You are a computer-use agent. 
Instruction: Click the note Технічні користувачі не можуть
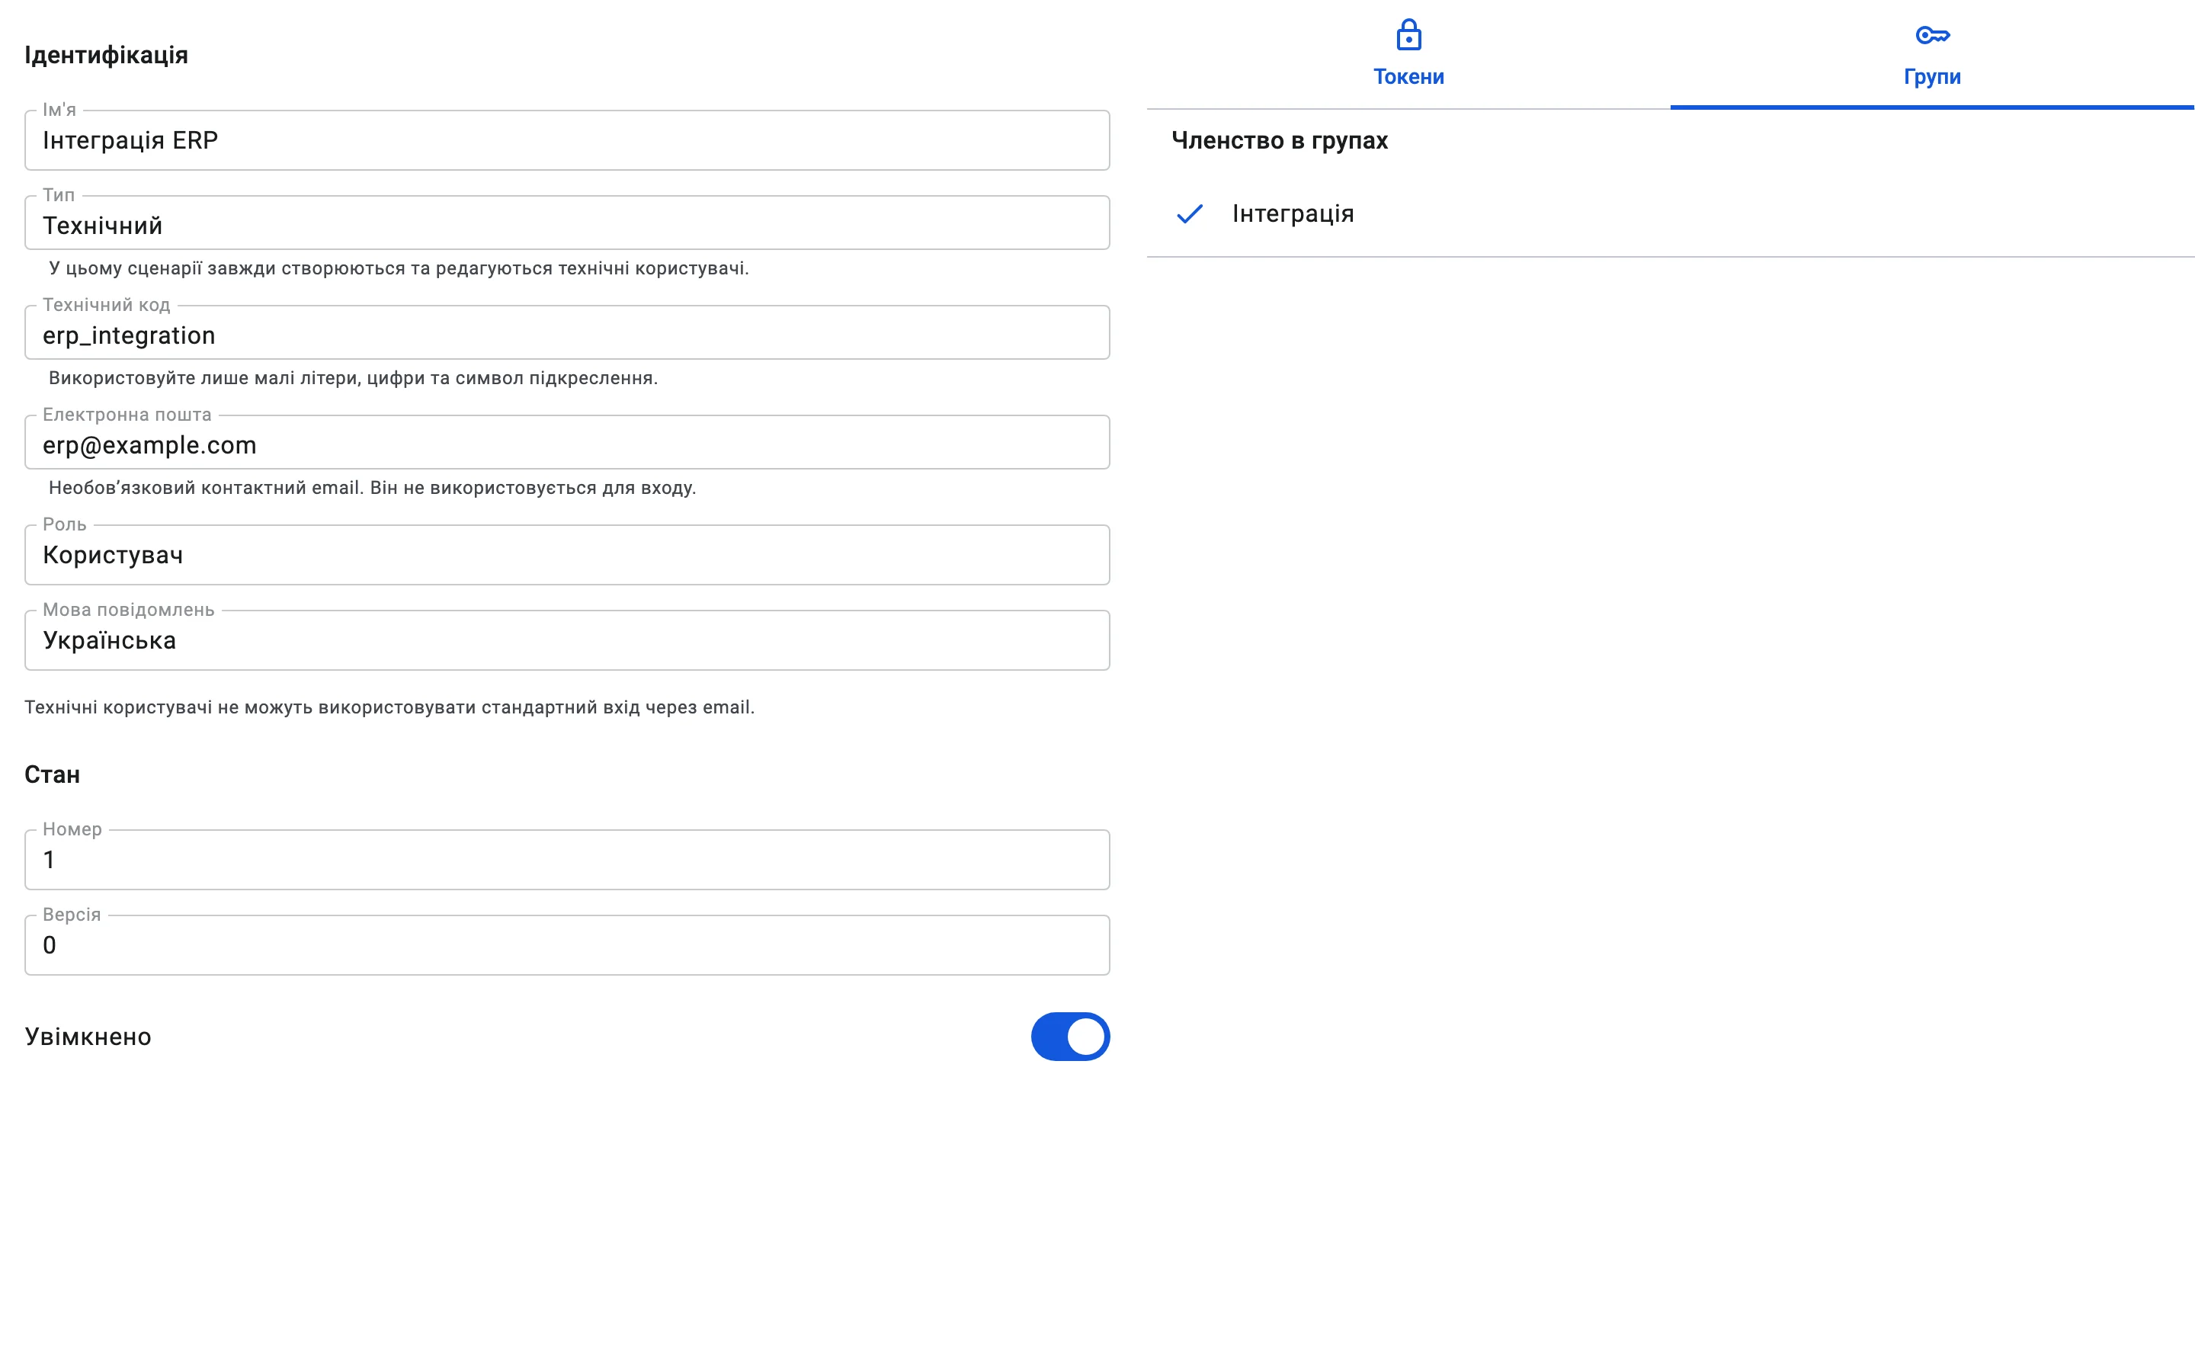click(x=389, y=708)
